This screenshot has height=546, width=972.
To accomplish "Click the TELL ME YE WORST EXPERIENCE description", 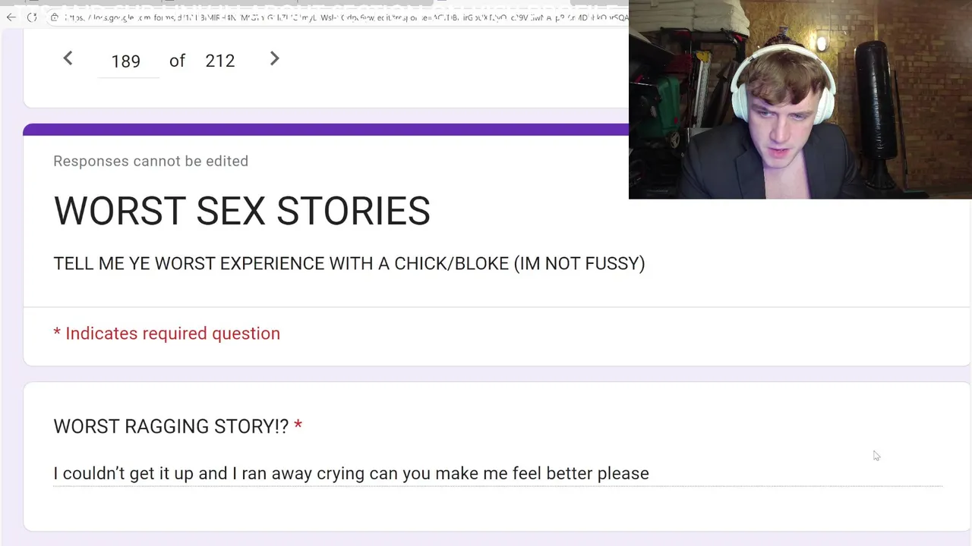I will [349, 263].
